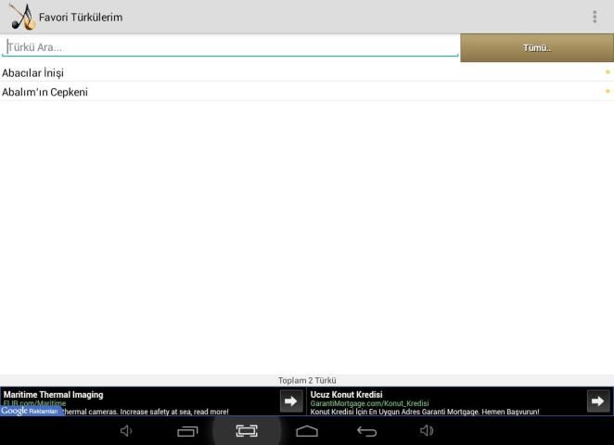Click the arrow beside Konut Kredisi ad
614x445 pixels.
598,401
